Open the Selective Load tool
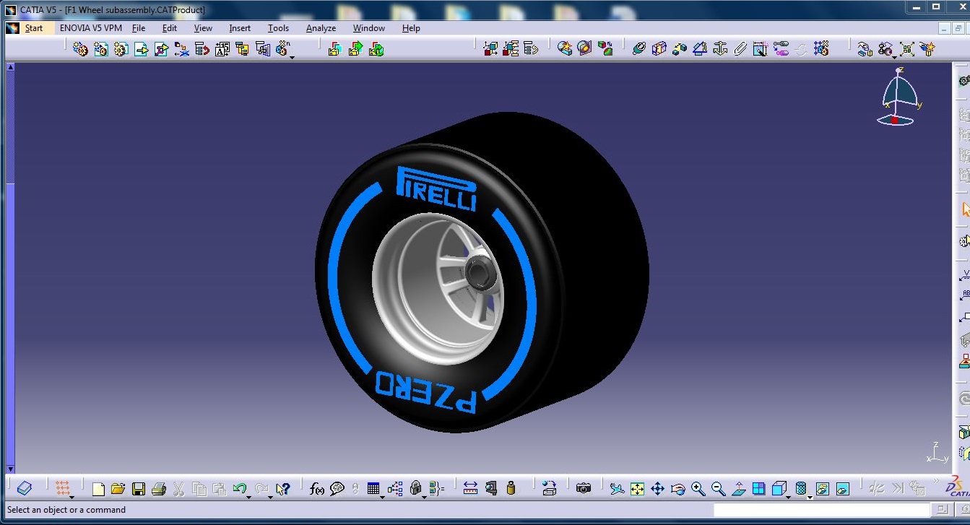This screenshot has height=525, width=970. pyautogui.click(x=243, y=48)
